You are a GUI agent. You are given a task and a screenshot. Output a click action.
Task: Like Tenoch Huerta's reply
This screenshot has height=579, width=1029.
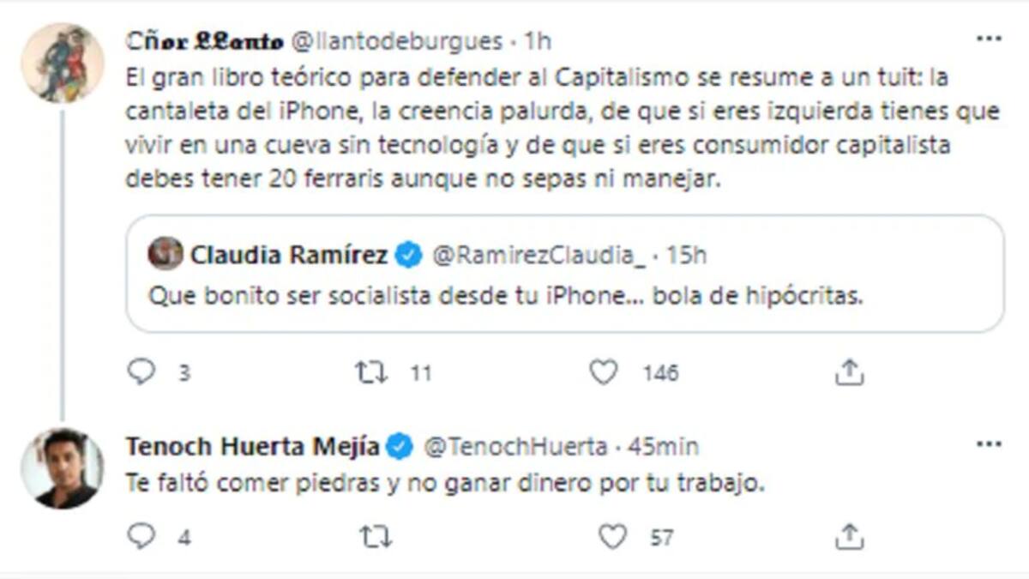click(611, 537)
